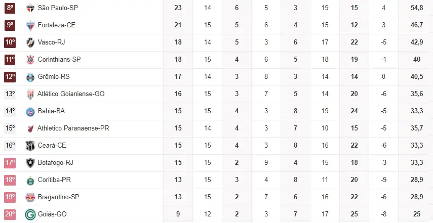Click the Atlético Goianiense-GO crest
The height and width of the screenshot is (223, 433).
click(30, 94)
